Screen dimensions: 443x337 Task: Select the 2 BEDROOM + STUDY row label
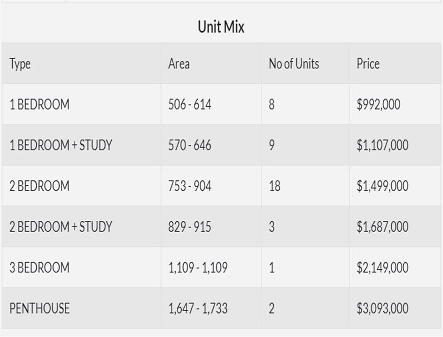pos(61,227)
